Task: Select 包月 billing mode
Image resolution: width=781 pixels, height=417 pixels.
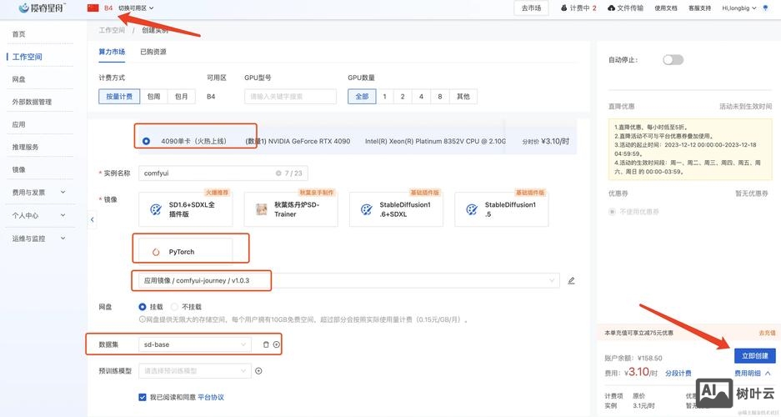Action: 182,97
